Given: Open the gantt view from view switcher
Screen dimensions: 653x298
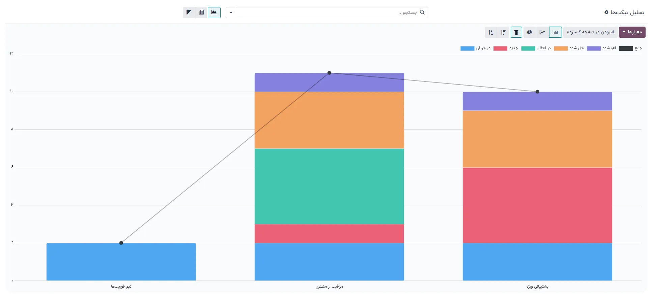Looking at the screenshot, I should pyautogui.click(x=189, y=12).
